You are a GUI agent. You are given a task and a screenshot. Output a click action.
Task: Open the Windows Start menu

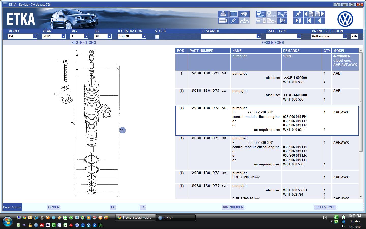(8, 221)
